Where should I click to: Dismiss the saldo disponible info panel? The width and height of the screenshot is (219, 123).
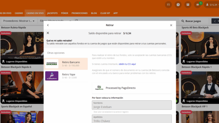[48, 33]
